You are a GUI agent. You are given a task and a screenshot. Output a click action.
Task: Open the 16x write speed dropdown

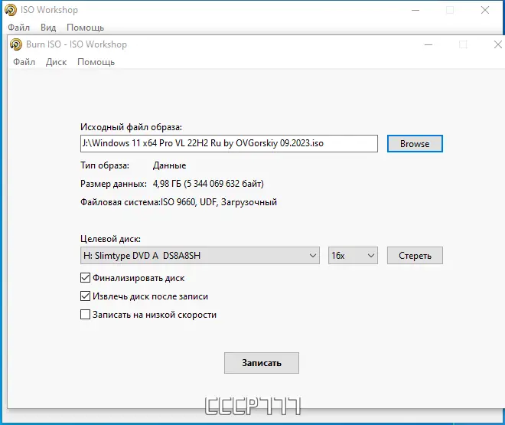(x=353, y=256)
